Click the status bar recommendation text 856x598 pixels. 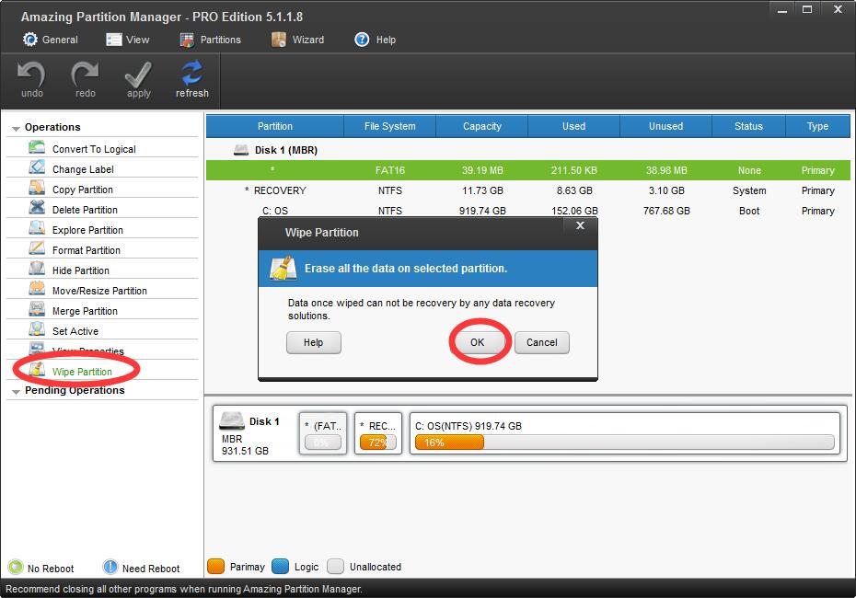[x=184, y=589]
